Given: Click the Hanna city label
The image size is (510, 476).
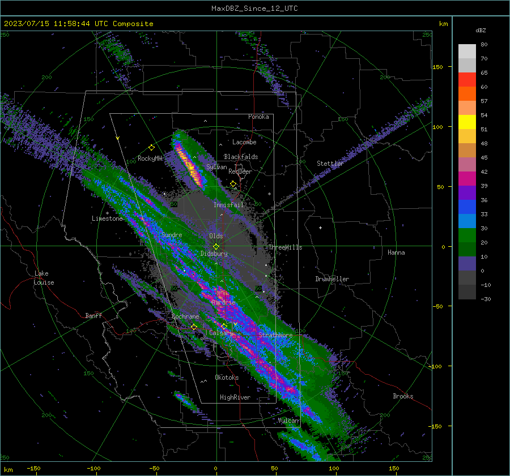Looking at the screenshot, I should (396, 252).
